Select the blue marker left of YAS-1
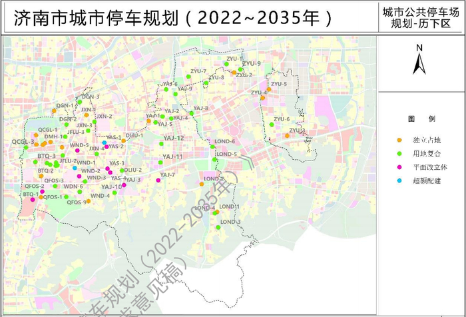 tap(105, 143)
